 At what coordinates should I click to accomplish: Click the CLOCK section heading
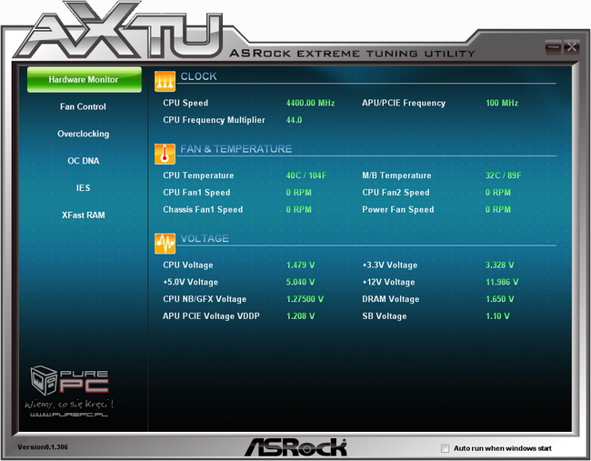tap(198, 76)
